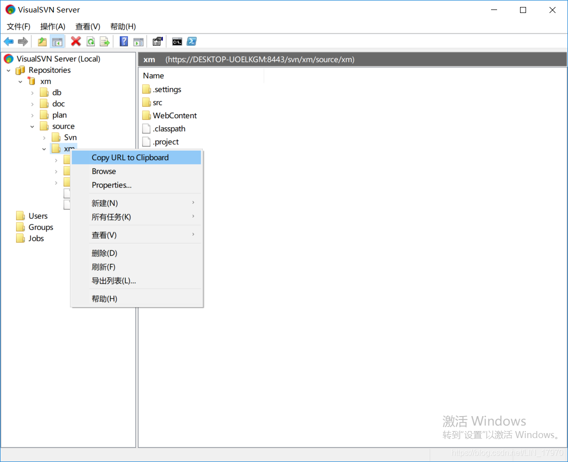The width and height of the screenshot is (568, 462).
Task: Expand the plan folder
Action: click(32, 115)
